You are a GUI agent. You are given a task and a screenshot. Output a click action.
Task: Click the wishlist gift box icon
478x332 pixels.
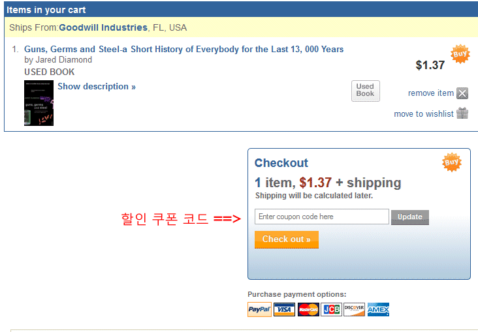click(x=462, y=113)
